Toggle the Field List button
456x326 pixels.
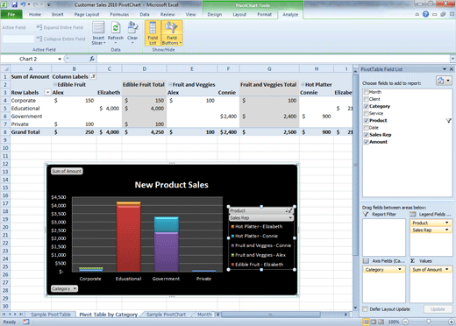point(153,33)
